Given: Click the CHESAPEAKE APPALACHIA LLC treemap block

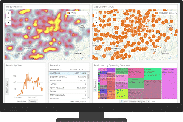Looking at the screenshot, I should coord(169,83).
